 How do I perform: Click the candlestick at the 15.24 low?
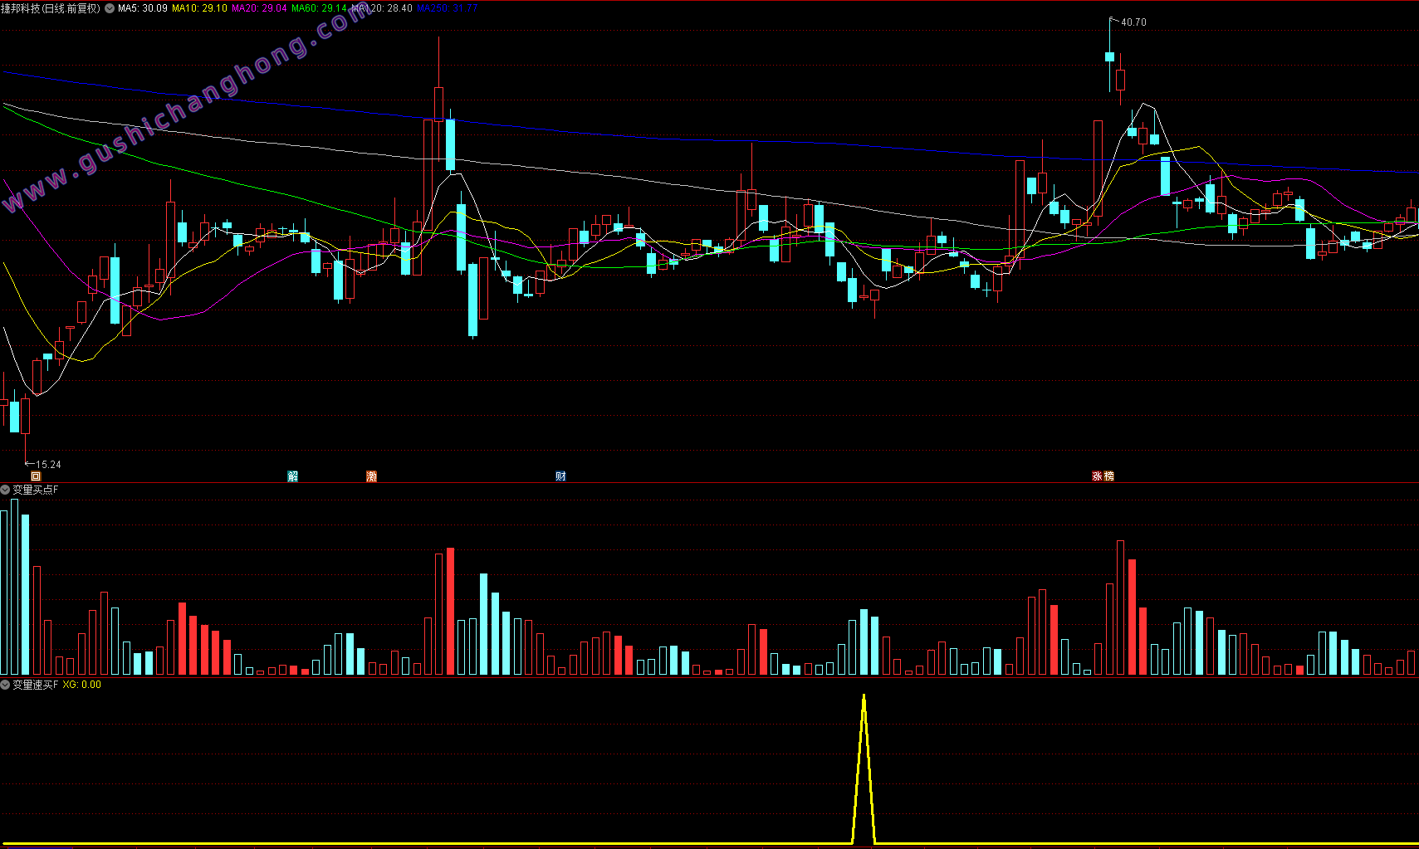click(x=25, y=415)
